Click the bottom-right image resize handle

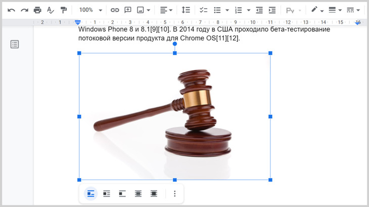point(270,180)
